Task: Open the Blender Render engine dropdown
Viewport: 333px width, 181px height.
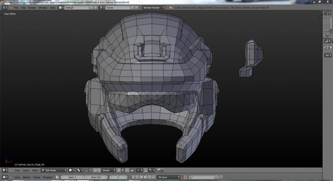Action: click(x=153, y=8)
